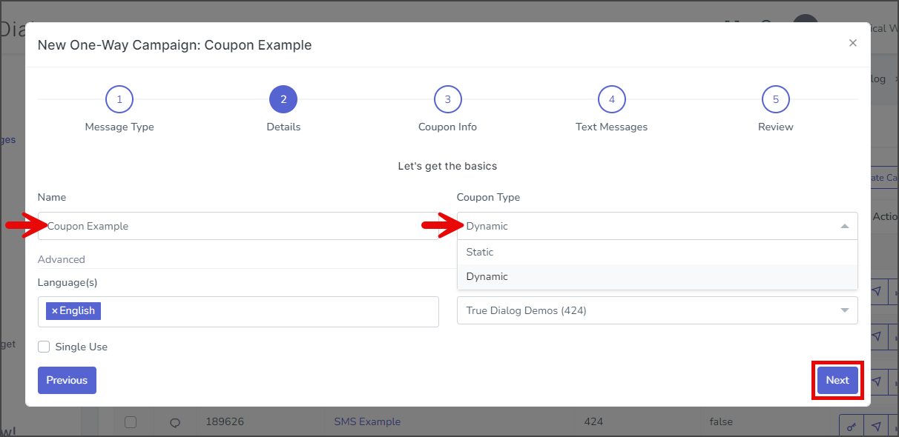The height and width of the screenshot is (437, 899).
Task: Open the SMS Example campaign link
Action: click(x=367, y=421)
